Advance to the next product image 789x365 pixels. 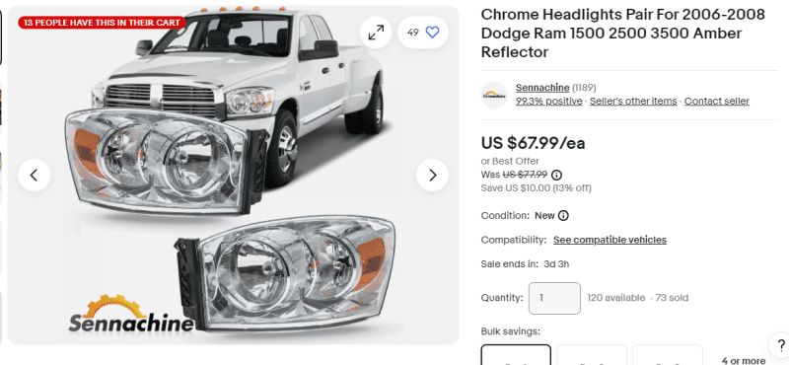[x=432, y=176]
